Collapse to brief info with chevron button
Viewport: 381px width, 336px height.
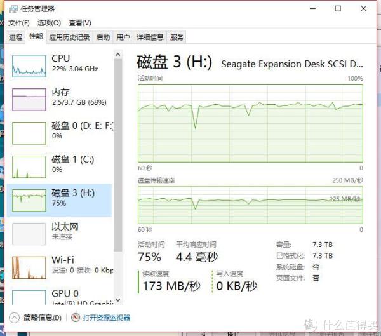coord(14,318)
